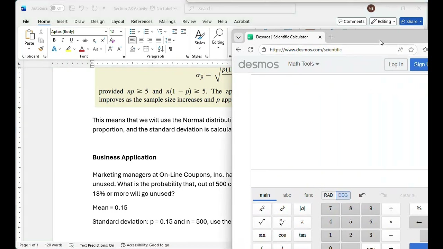
Task: Apply superscript formatting
Action: pos(103,40)
